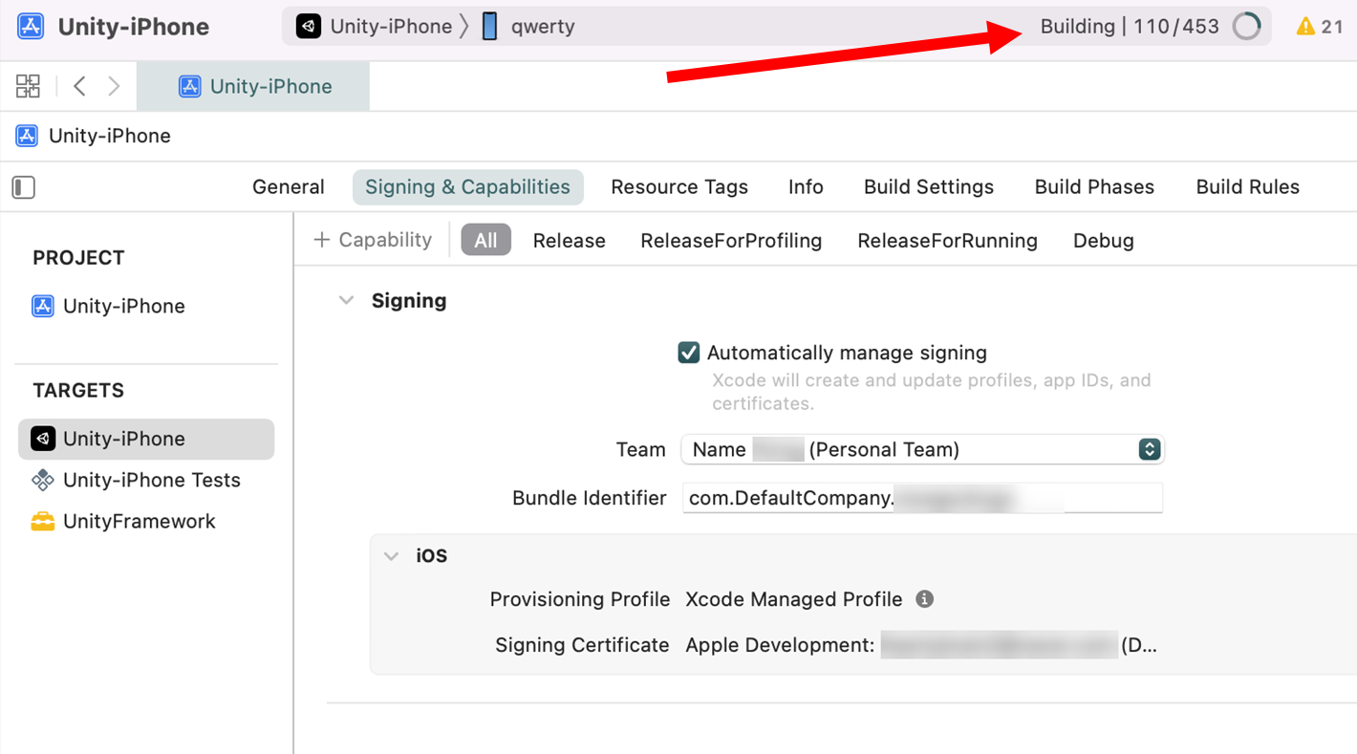
Task: Filter by the ReleaseForProfiling configuration
Action: pos(731,241)
